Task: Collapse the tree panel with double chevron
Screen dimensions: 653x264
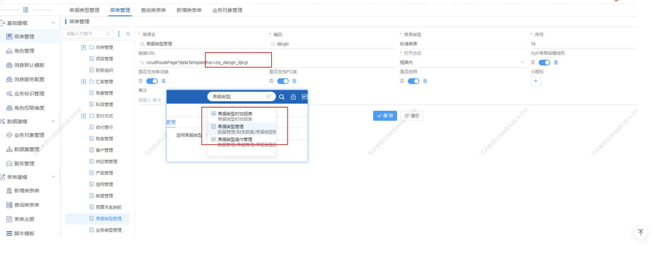Action: [128, 33]
